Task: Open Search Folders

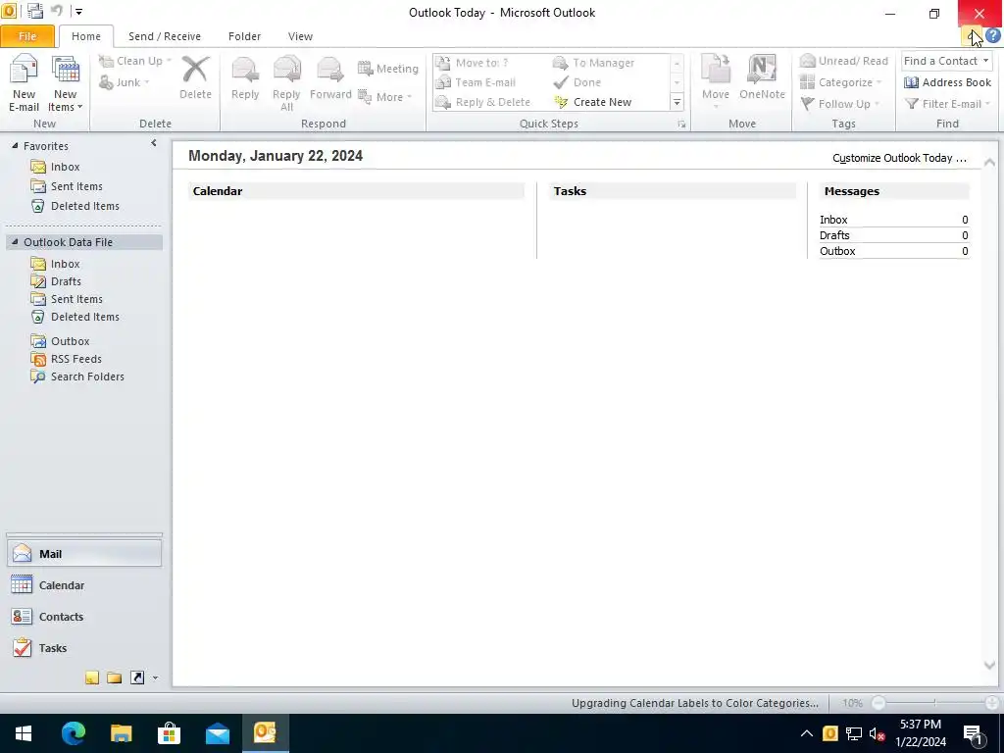Action: tap(77, 376)
